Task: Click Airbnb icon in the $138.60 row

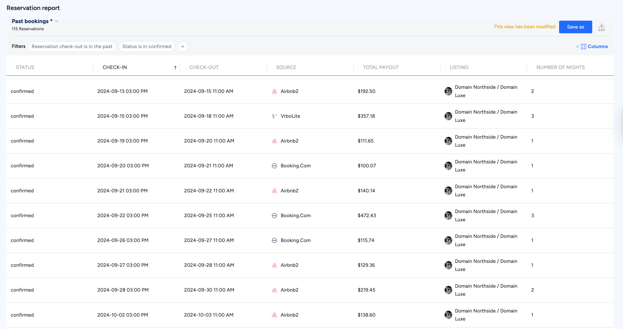Action: click(x=274, y=315)
